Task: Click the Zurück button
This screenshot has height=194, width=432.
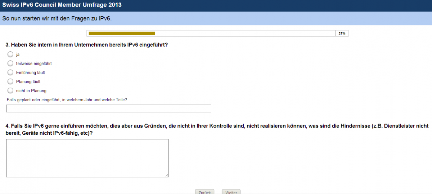Action: pyautogui.click(x=204, y=192)
